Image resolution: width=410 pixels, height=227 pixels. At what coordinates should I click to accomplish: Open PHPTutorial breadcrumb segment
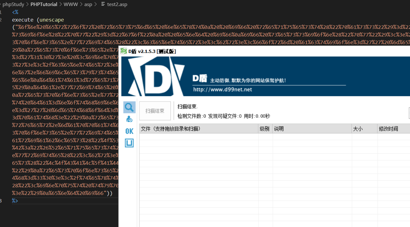(x=44, y=4)
